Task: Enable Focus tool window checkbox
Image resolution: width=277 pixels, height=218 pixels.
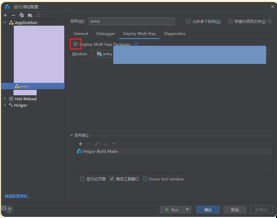Action: (x=145, y=179)
